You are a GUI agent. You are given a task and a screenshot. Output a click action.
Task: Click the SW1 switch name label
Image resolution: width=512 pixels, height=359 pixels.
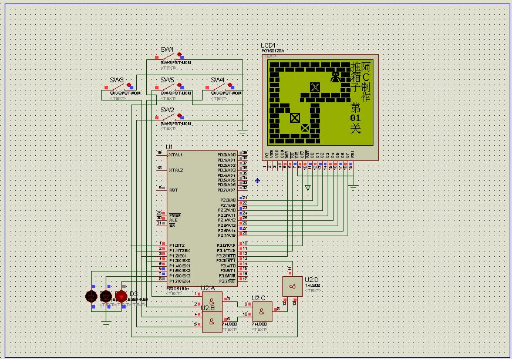click(x=167, y=50)
